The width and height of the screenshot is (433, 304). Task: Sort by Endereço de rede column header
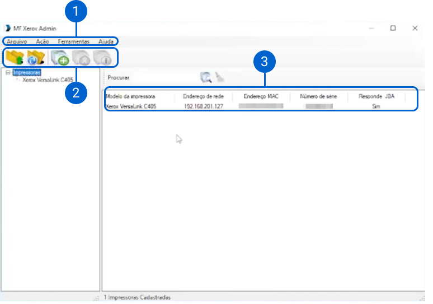pyautogui.click(x=203, y=96)
